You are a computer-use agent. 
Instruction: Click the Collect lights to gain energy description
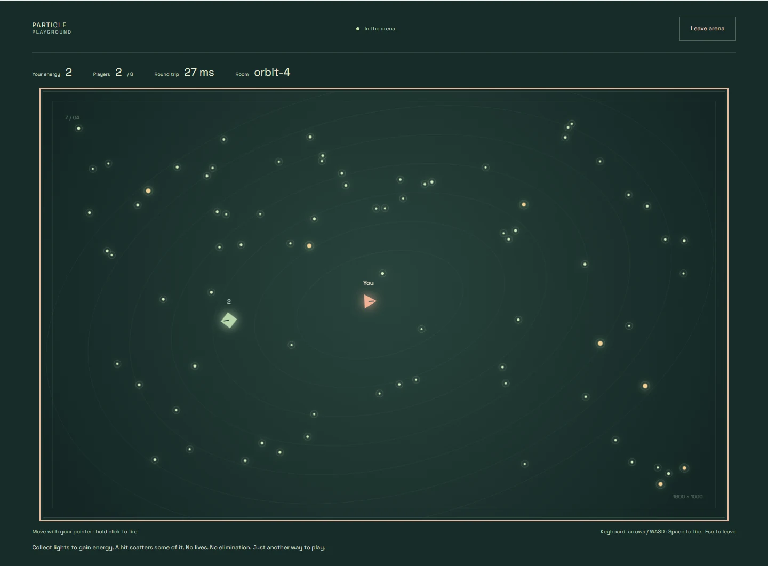179,547
